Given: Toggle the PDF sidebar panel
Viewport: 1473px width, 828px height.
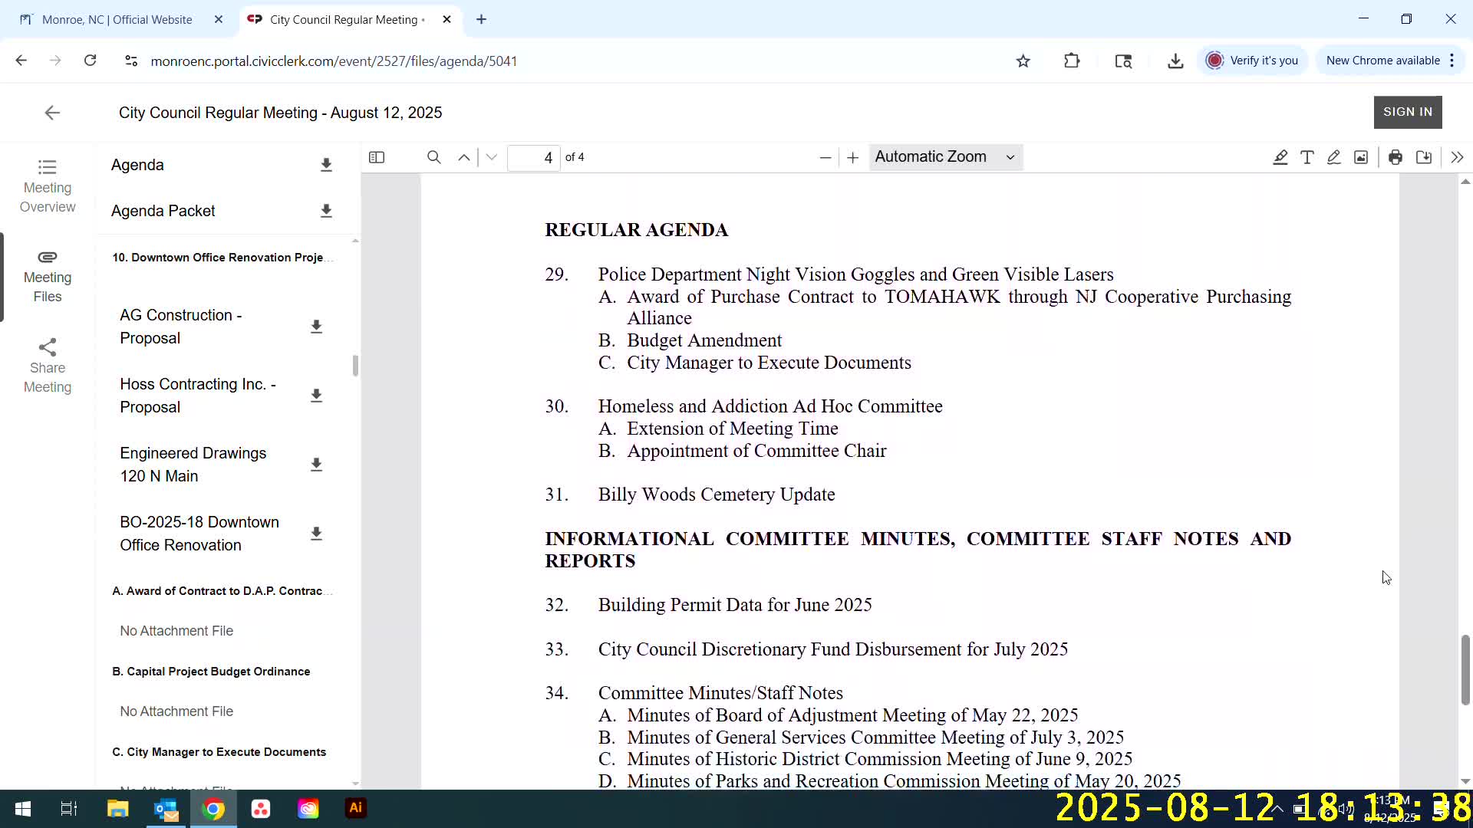Looking at the screenshot, I should tap(376, 157).
